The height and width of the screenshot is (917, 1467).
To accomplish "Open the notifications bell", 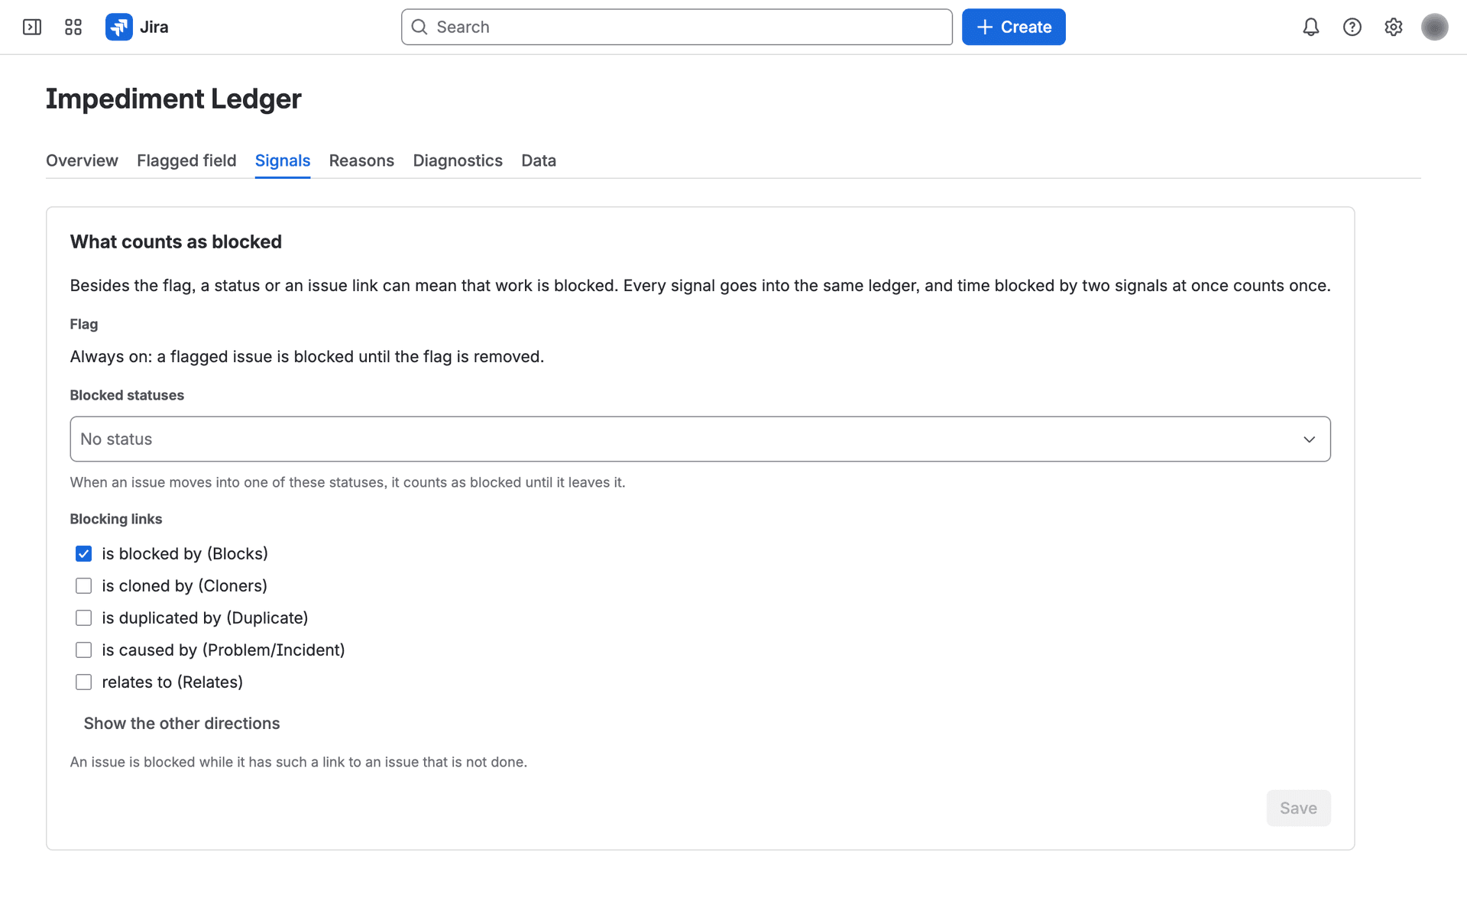I will (x=1311, y=28).
